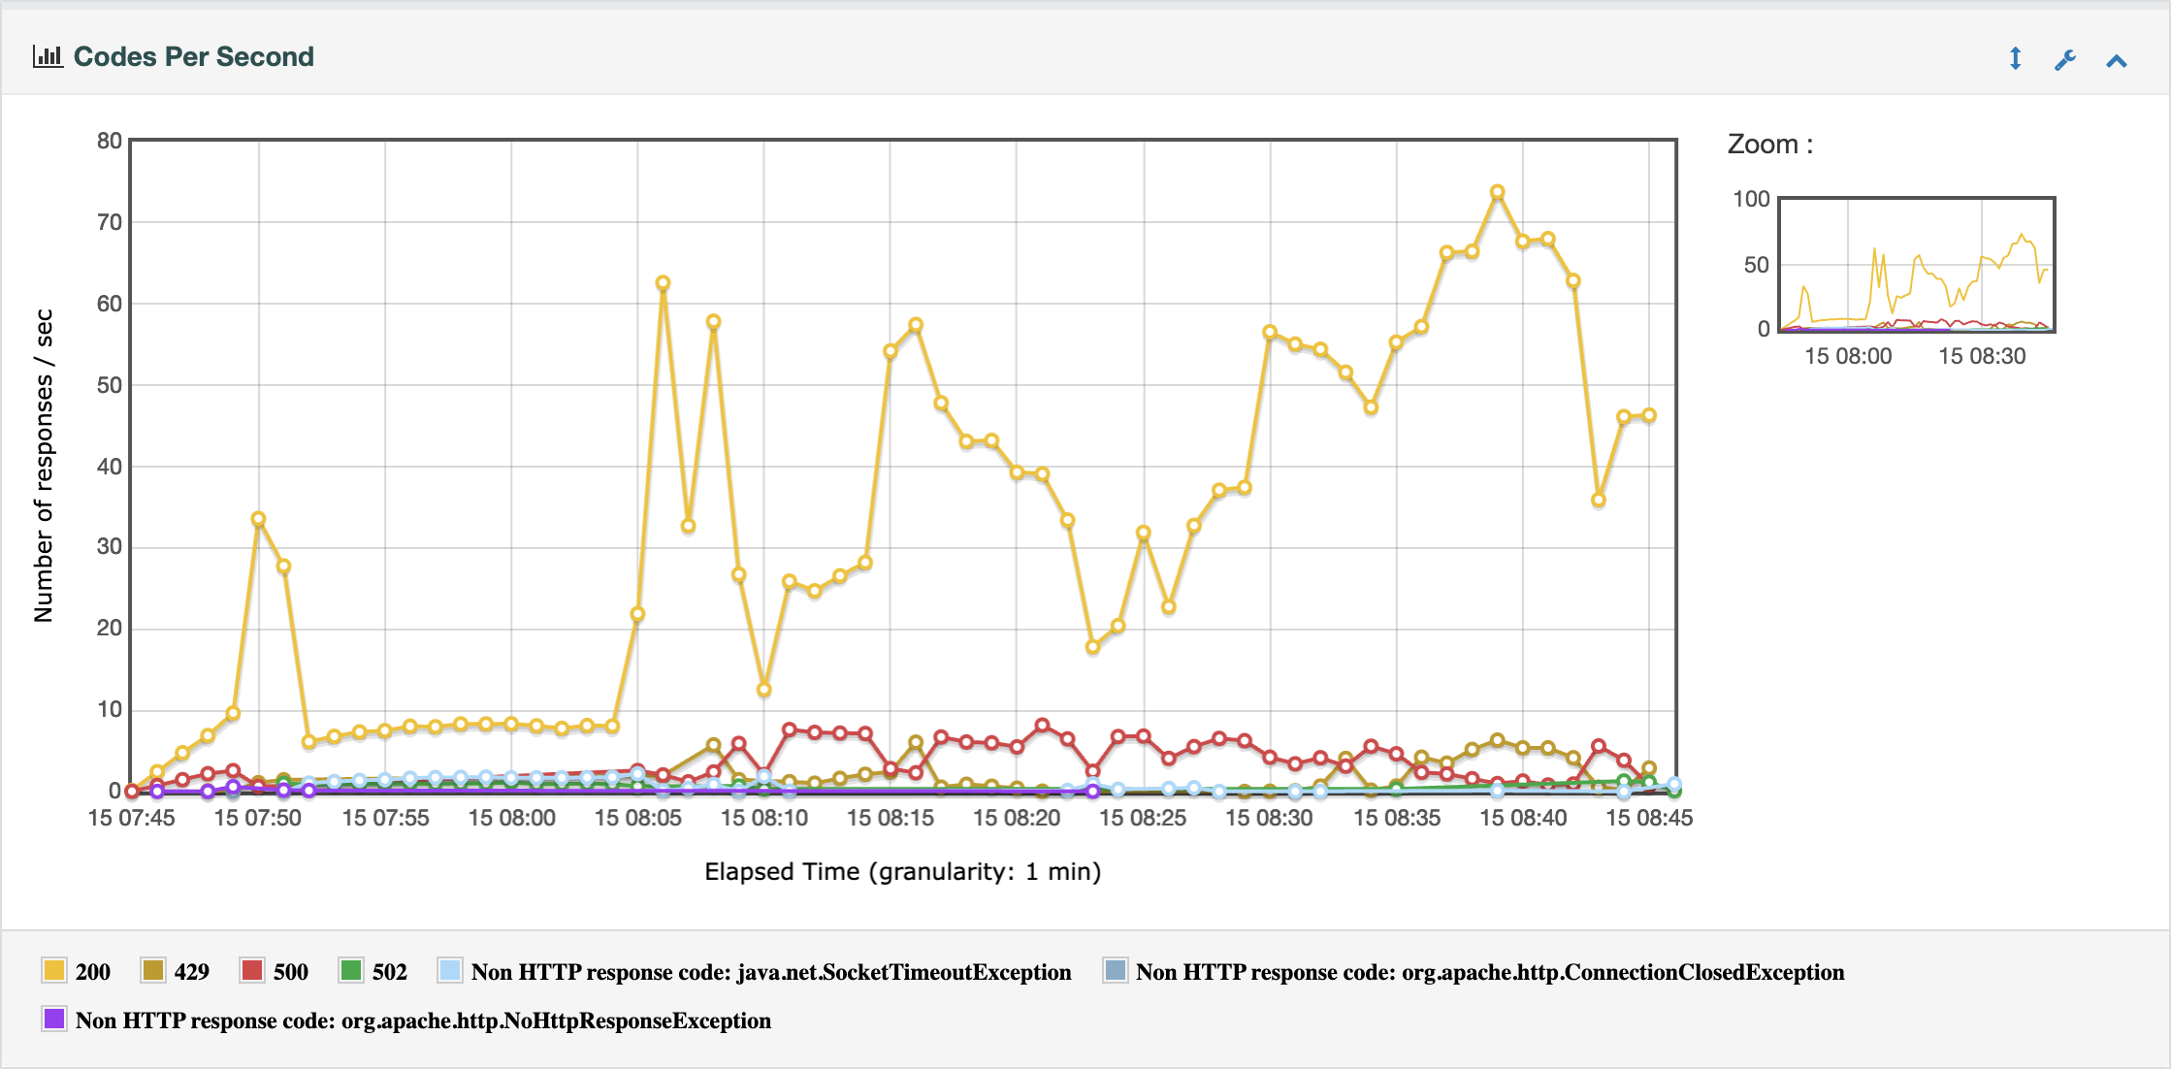
Task: Click the 502 legend label
Action: coord(390,972)
